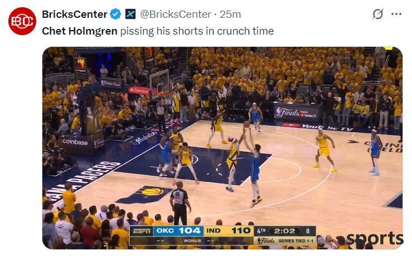
Task: Click the blue verified checkmark badge
Action: point(115,14)
